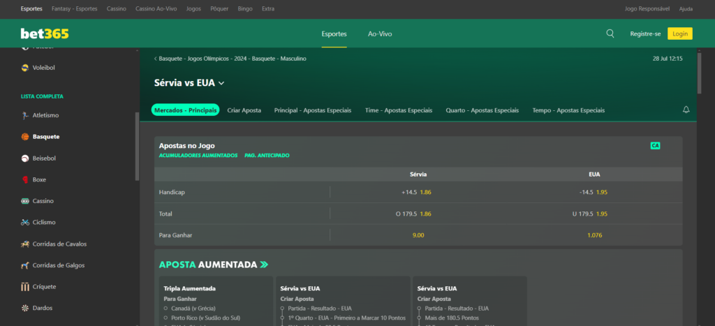This screenshot has height=326, width=715.
Task: Click the Boxe glove icon
Action: click(x=25, y=179)
